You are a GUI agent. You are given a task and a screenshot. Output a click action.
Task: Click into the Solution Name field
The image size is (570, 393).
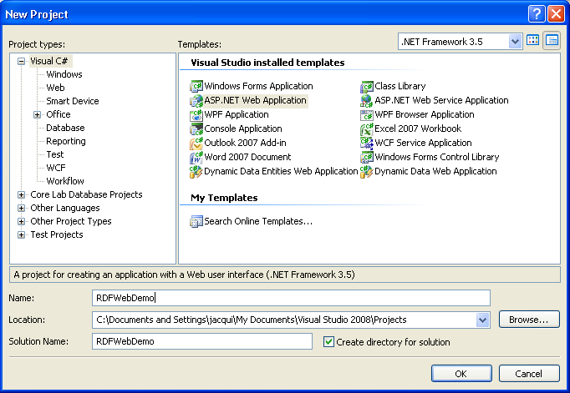coord(201,341)
